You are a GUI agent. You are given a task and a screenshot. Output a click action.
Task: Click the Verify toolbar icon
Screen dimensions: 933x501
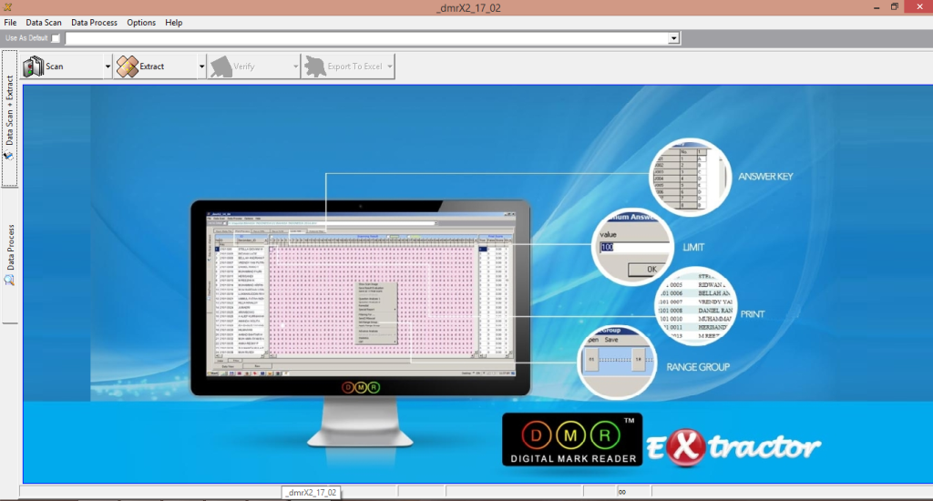[220, 66]
